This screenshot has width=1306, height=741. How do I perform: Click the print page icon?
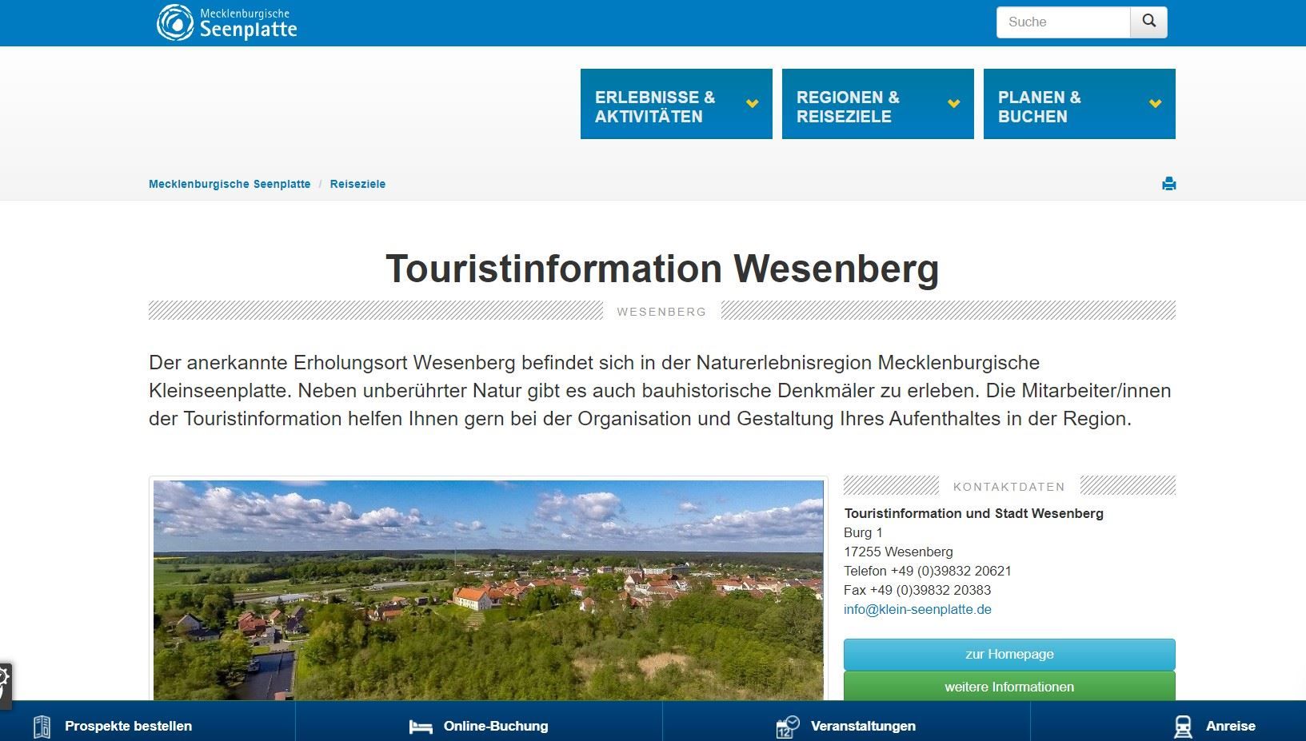(1168, 184)
